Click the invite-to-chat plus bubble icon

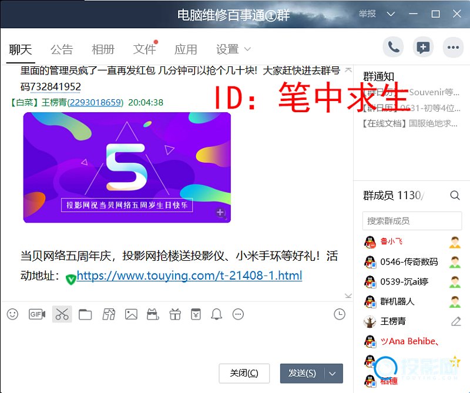(423, 47)
